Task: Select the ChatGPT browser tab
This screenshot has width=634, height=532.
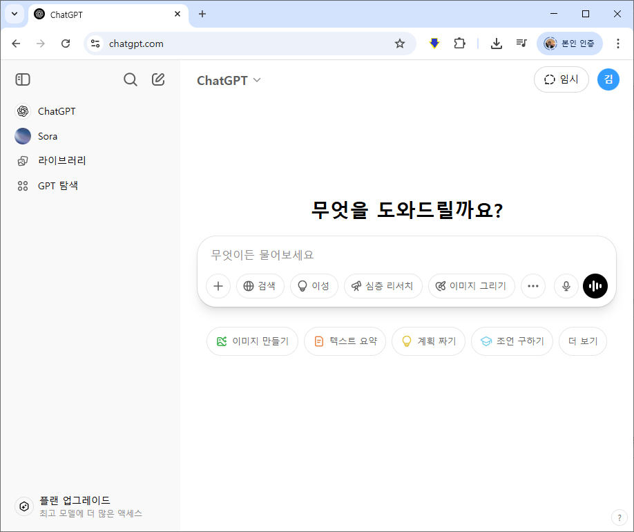Action: [108, 15]
